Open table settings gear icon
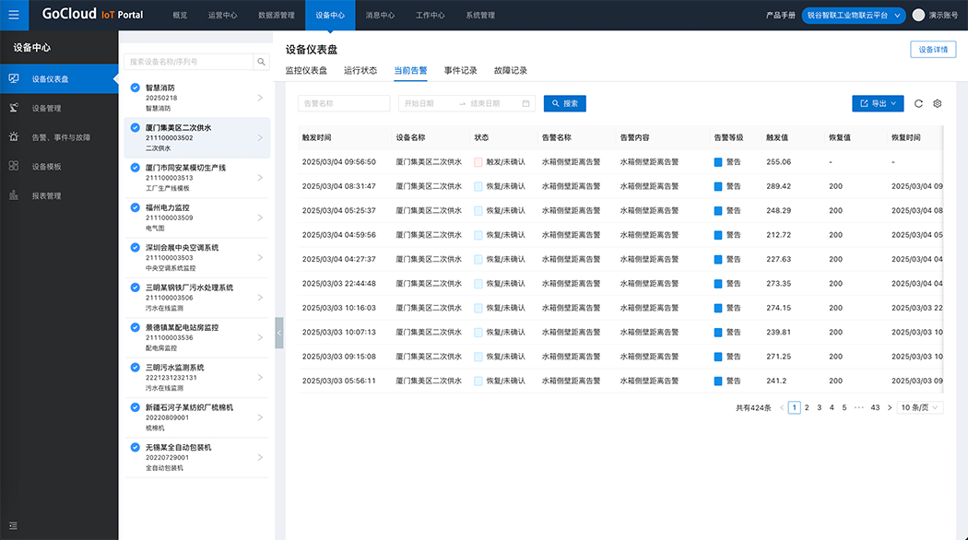Screen dimensions: 968x540 coord(938,104)
